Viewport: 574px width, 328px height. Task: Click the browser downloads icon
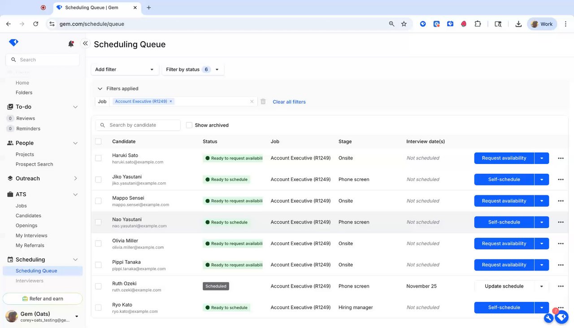[518, 24]
